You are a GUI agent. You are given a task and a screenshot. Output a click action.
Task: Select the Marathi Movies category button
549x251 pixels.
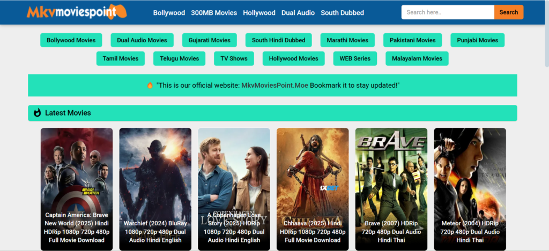pos(347,40)
